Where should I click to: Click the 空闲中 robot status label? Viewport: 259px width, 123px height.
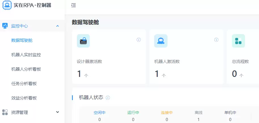pyautogui.click(x=99, y=113)
